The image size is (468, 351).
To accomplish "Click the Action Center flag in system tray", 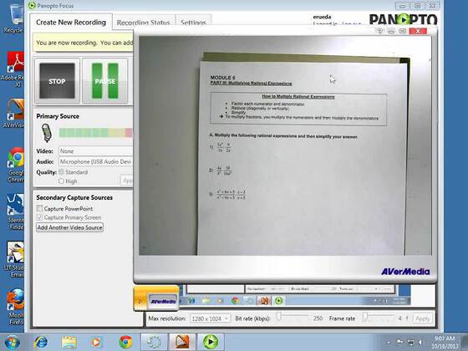I will tap(399, 343).
